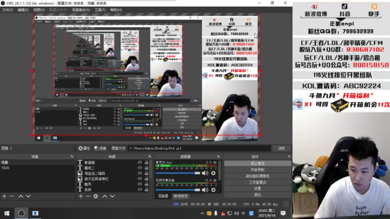Click the mixer panel vertical scrollbar
Viewport: 390px width, 219px height.
click(x=220, y=170)
